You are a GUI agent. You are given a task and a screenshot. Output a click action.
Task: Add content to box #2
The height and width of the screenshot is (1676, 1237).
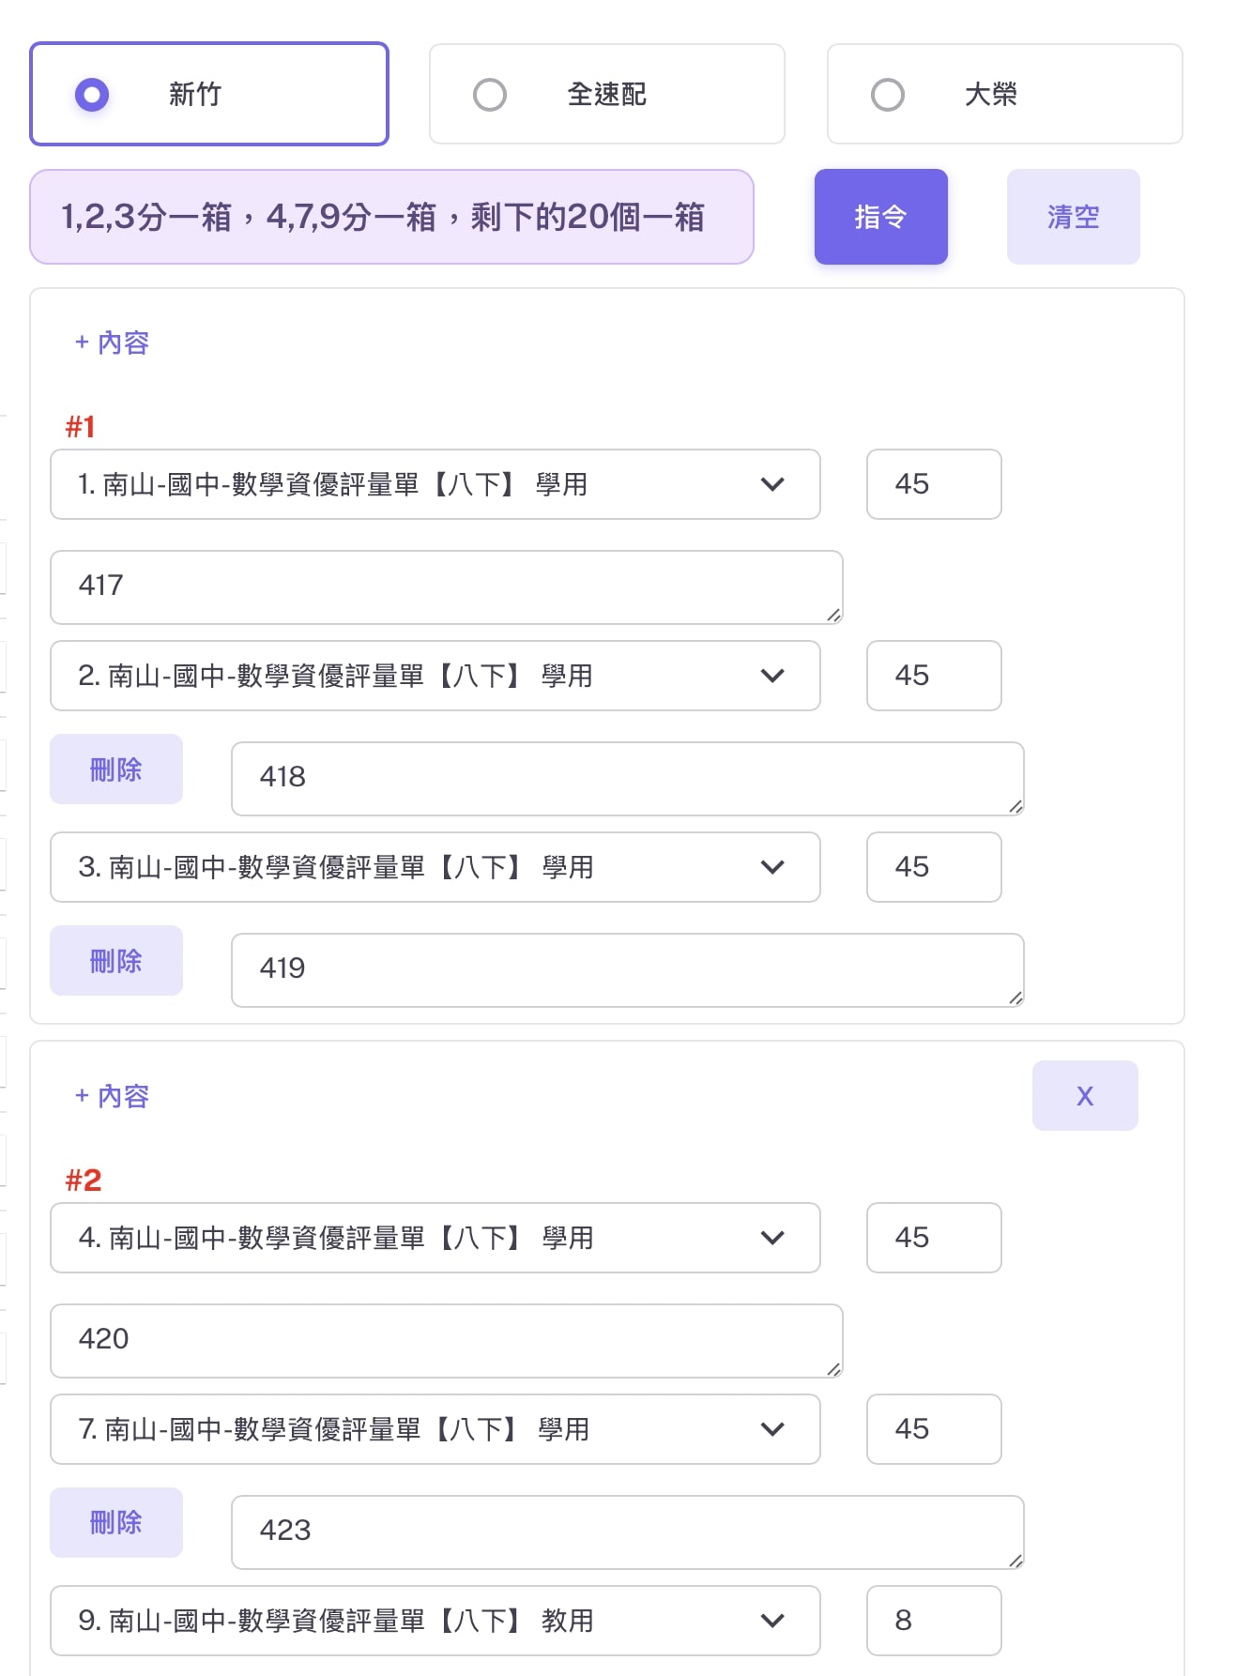[112, 1096]
